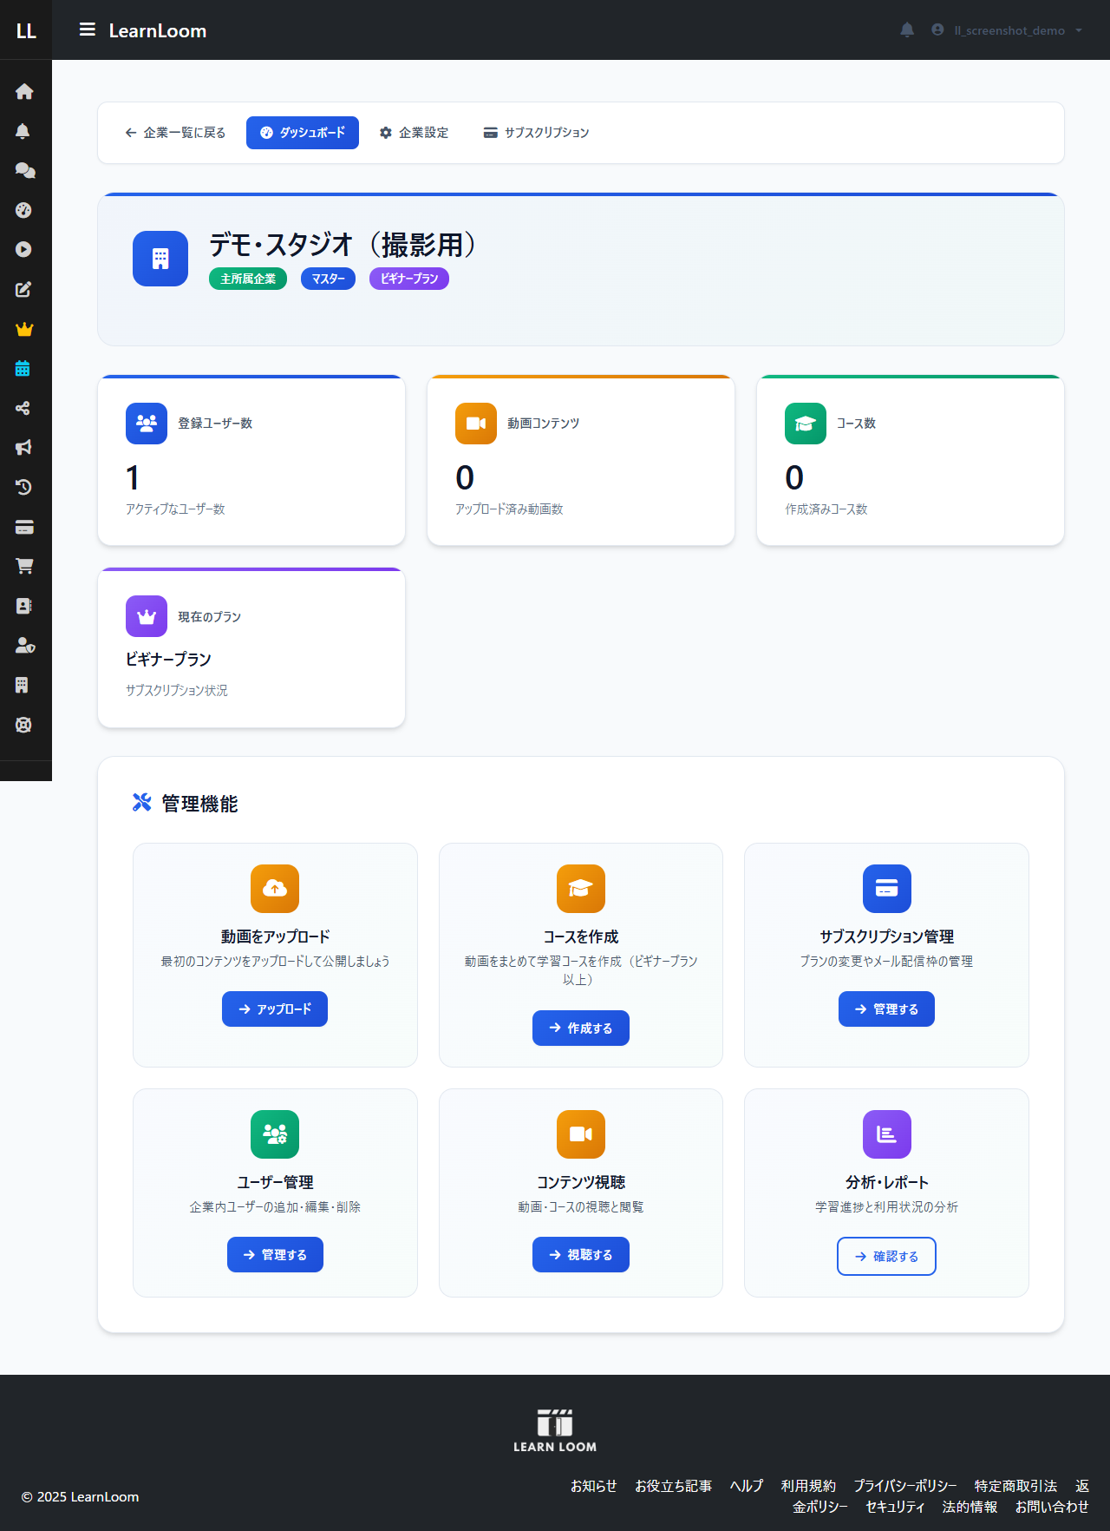Open calendar icon in sidebar
The width and height of the screenshot is (1110, 1531).
click(x=23, y=368)
